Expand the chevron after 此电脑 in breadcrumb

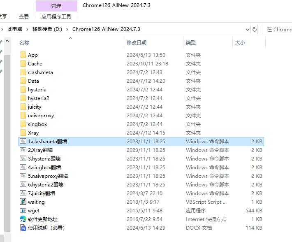(27, 29)
